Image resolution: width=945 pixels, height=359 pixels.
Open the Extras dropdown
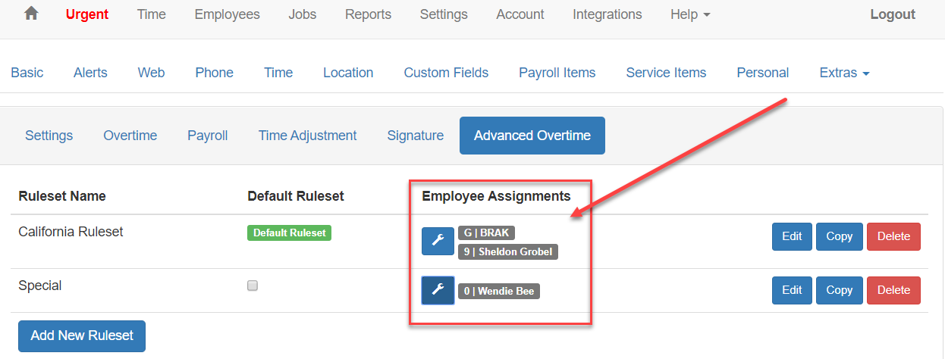844,73
